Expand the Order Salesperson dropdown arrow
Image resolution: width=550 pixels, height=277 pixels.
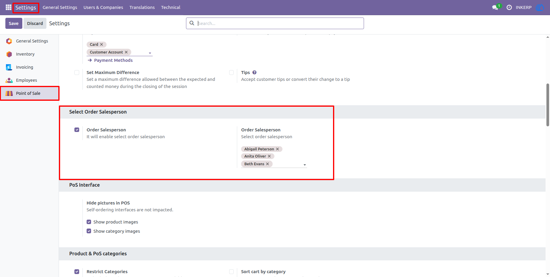click(305, 165)
